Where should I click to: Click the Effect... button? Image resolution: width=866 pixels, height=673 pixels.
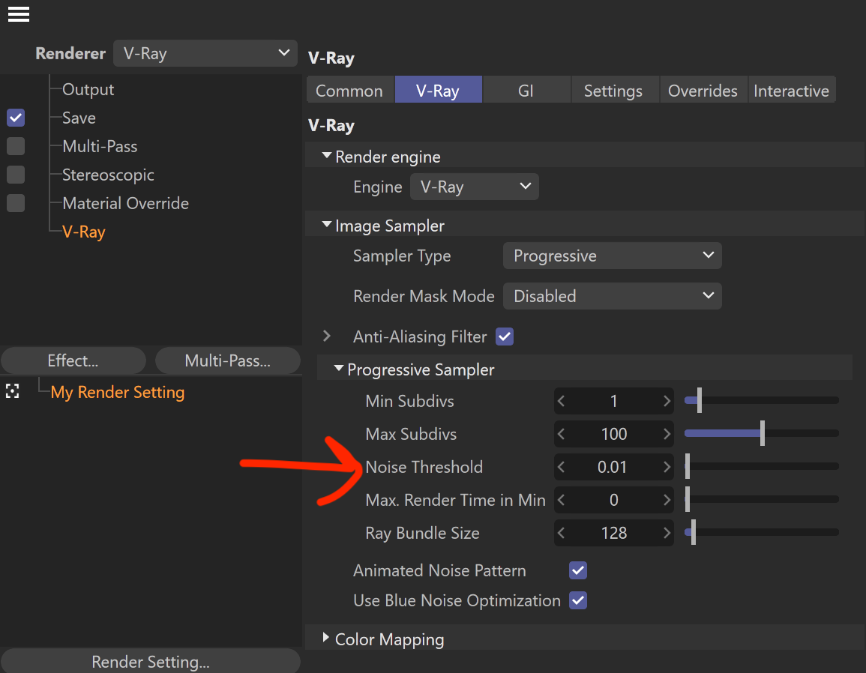(73, 360)
